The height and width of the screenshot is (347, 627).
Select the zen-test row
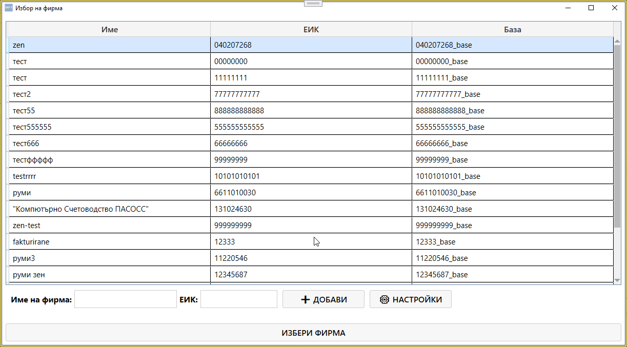click(311, 226)
